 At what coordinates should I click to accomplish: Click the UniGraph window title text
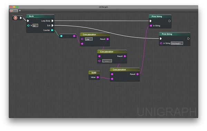coord(103,7)
